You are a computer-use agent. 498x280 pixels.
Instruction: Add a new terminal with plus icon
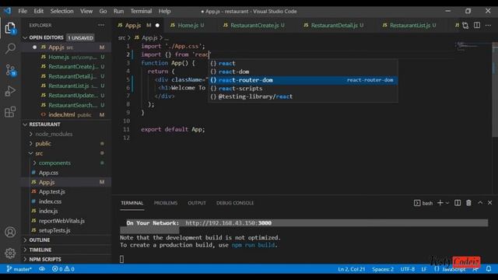pyautogui.click(x=440, y=203)
